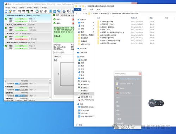Click the OneDrive cloud icon in Explorer sidebar

(x=78, y=52)
